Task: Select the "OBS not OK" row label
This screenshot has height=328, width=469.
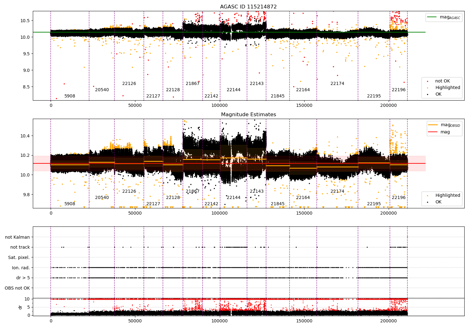Action: (18, 288)
